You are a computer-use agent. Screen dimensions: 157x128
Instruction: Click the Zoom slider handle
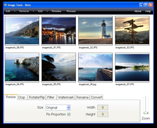[x=146, y=113]
